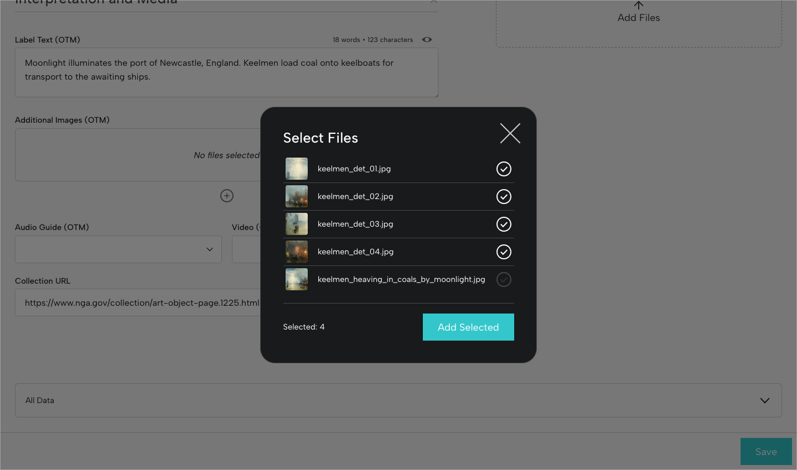The image size is (797, 470).
Task: Click the plus icon under Additional Images
Action: [226, 196]
